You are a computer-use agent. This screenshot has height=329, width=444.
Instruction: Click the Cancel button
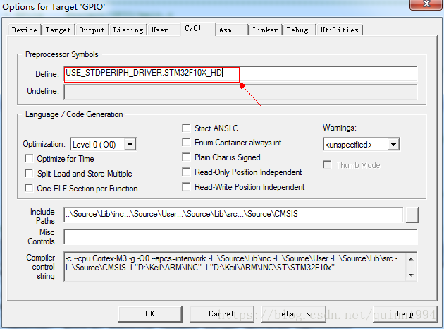(221, 313)
